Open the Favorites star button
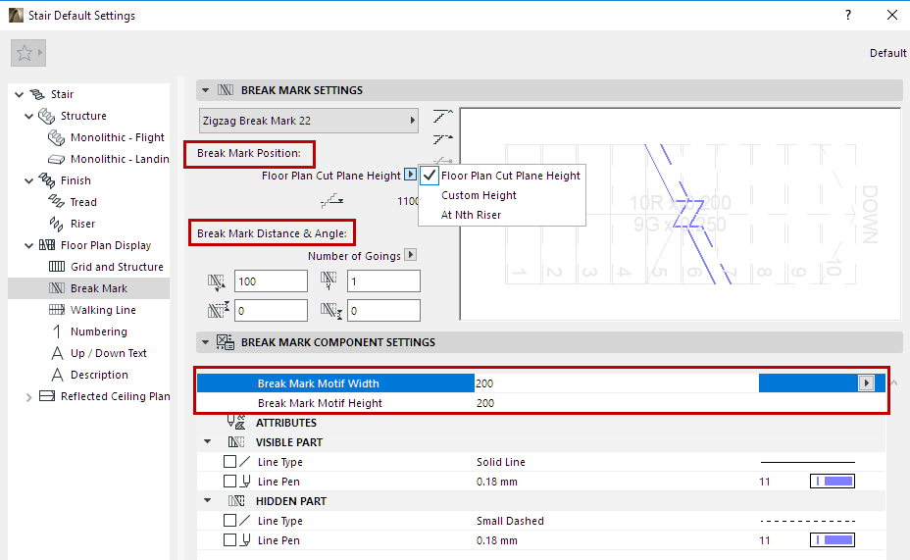 click(27, 53)
